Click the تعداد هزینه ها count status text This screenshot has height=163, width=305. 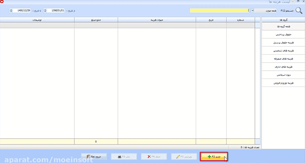point(250,147)
